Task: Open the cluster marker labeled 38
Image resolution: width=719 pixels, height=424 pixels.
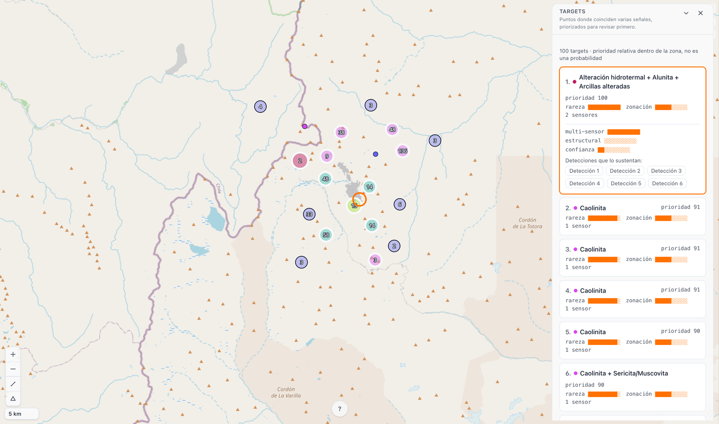Action: 342,132
